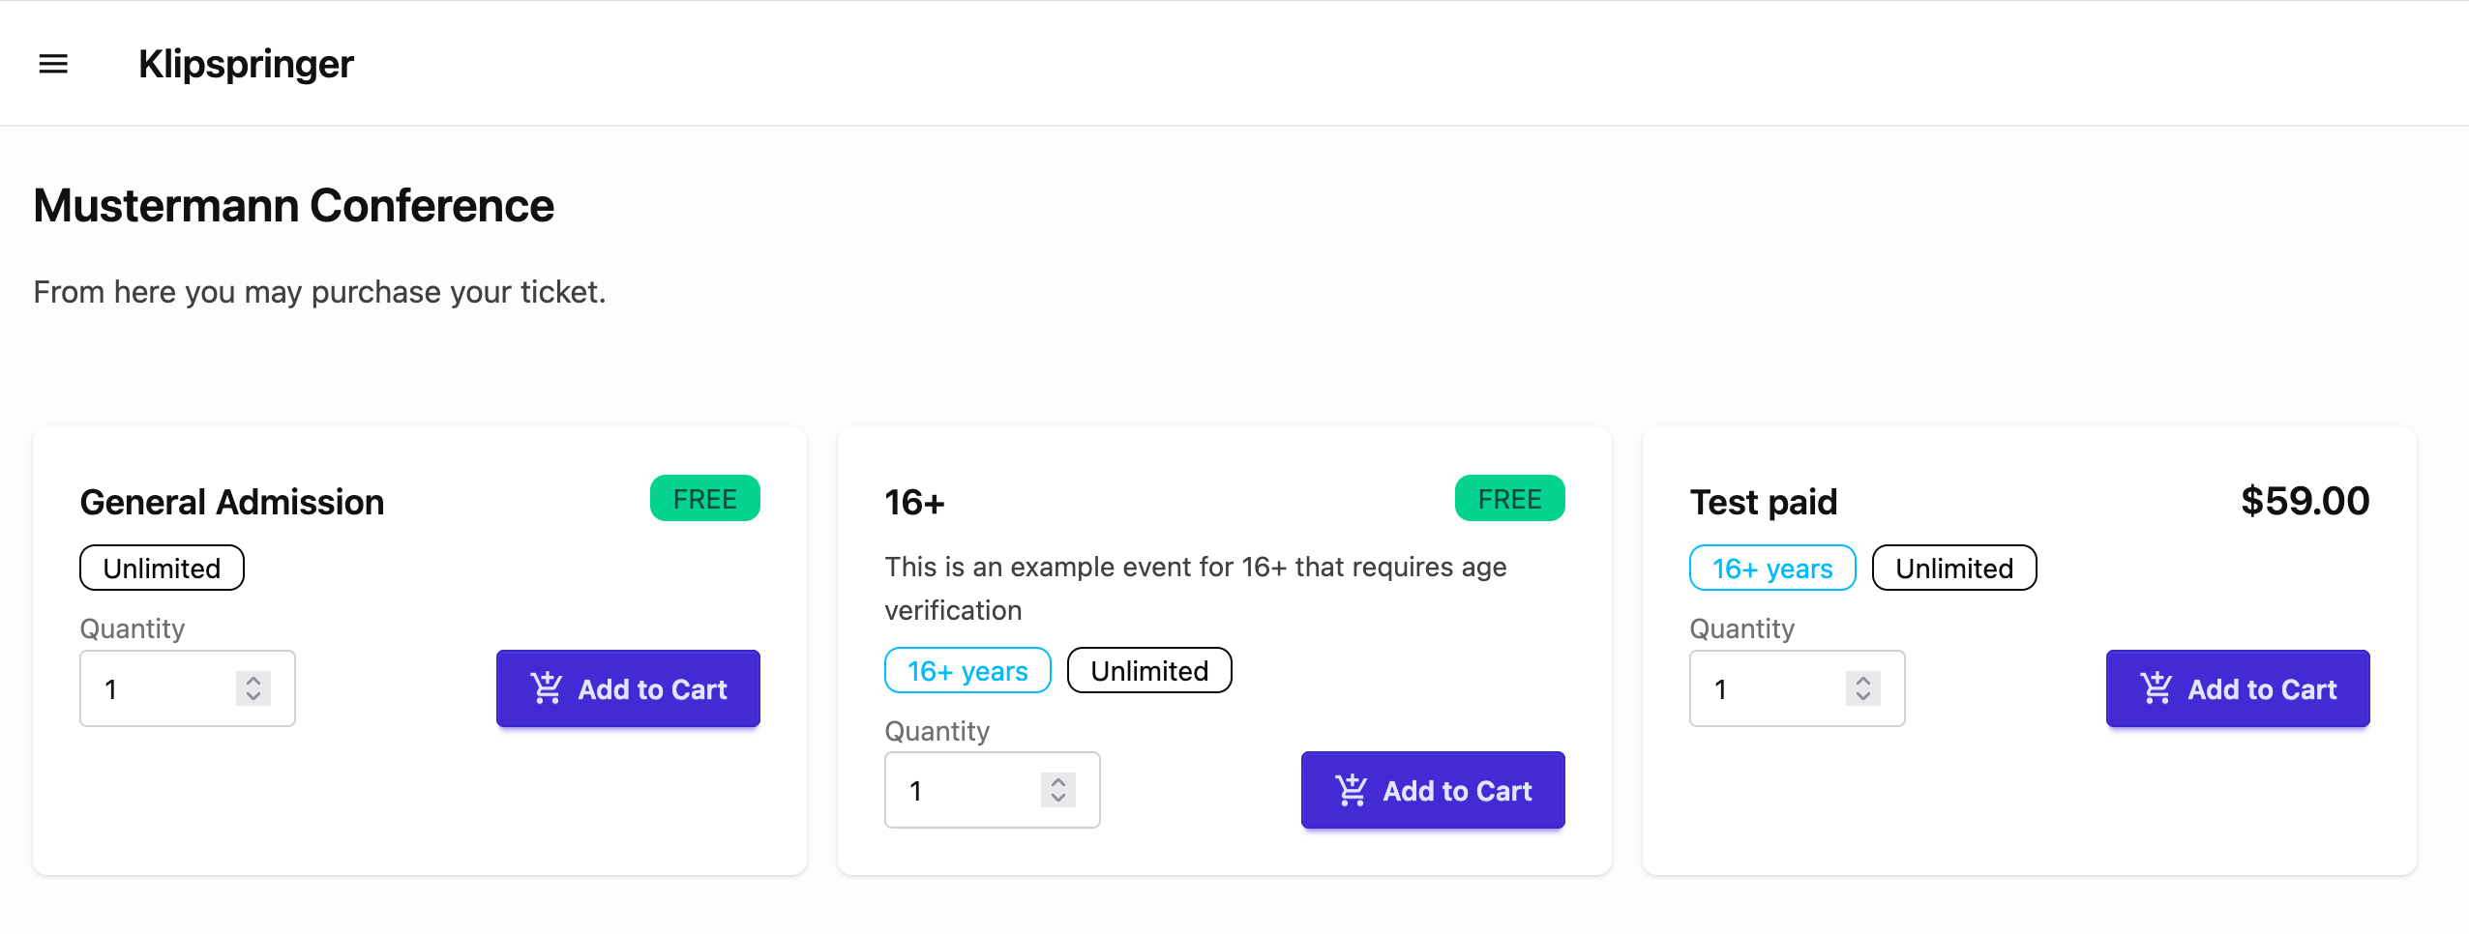The image size is (2469, 934).
Task: Decrease General Admission quantity with down arrow
Action: coord(253,697)
